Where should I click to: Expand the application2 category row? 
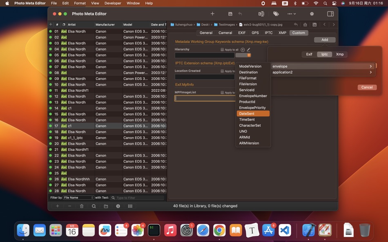tap(323, 72)
